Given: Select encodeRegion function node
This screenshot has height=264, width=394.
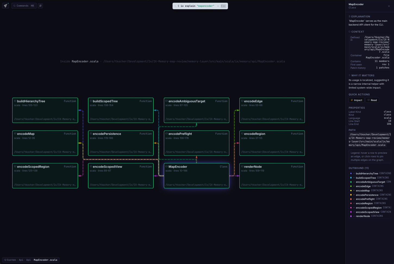Looking at the screenshot, I should (x=272, y=143).
